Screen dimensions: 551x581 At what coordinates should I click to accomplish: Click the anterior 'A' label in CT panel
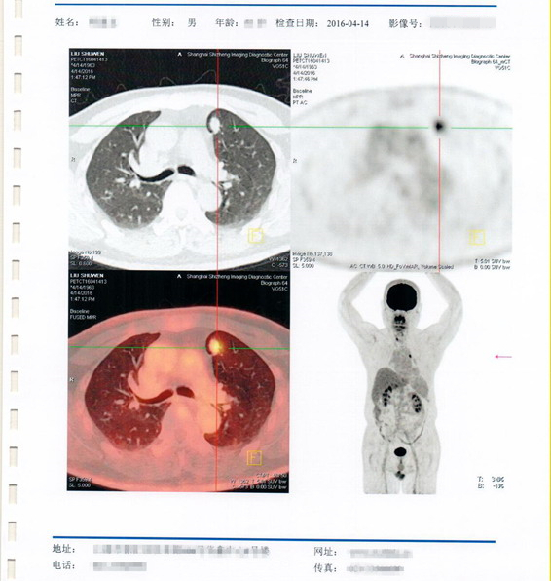179,54
